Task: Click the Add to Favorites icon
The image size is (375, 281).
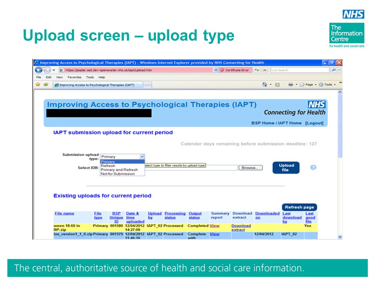Action: (46, 84)
